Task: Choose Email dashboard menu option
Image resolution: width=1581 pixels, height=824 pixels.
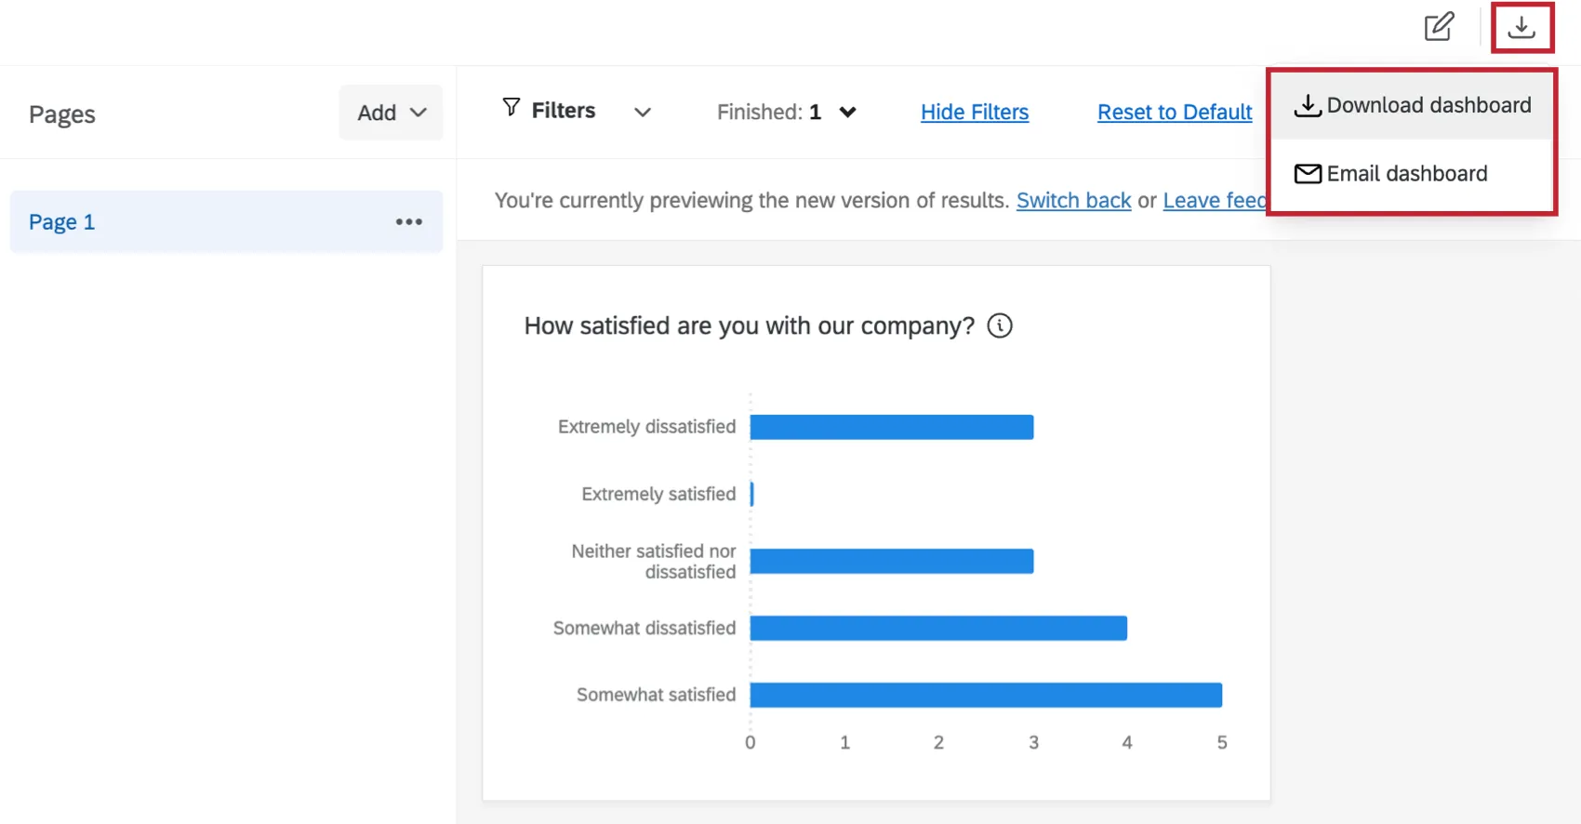Action: (x=1406, y=174)
